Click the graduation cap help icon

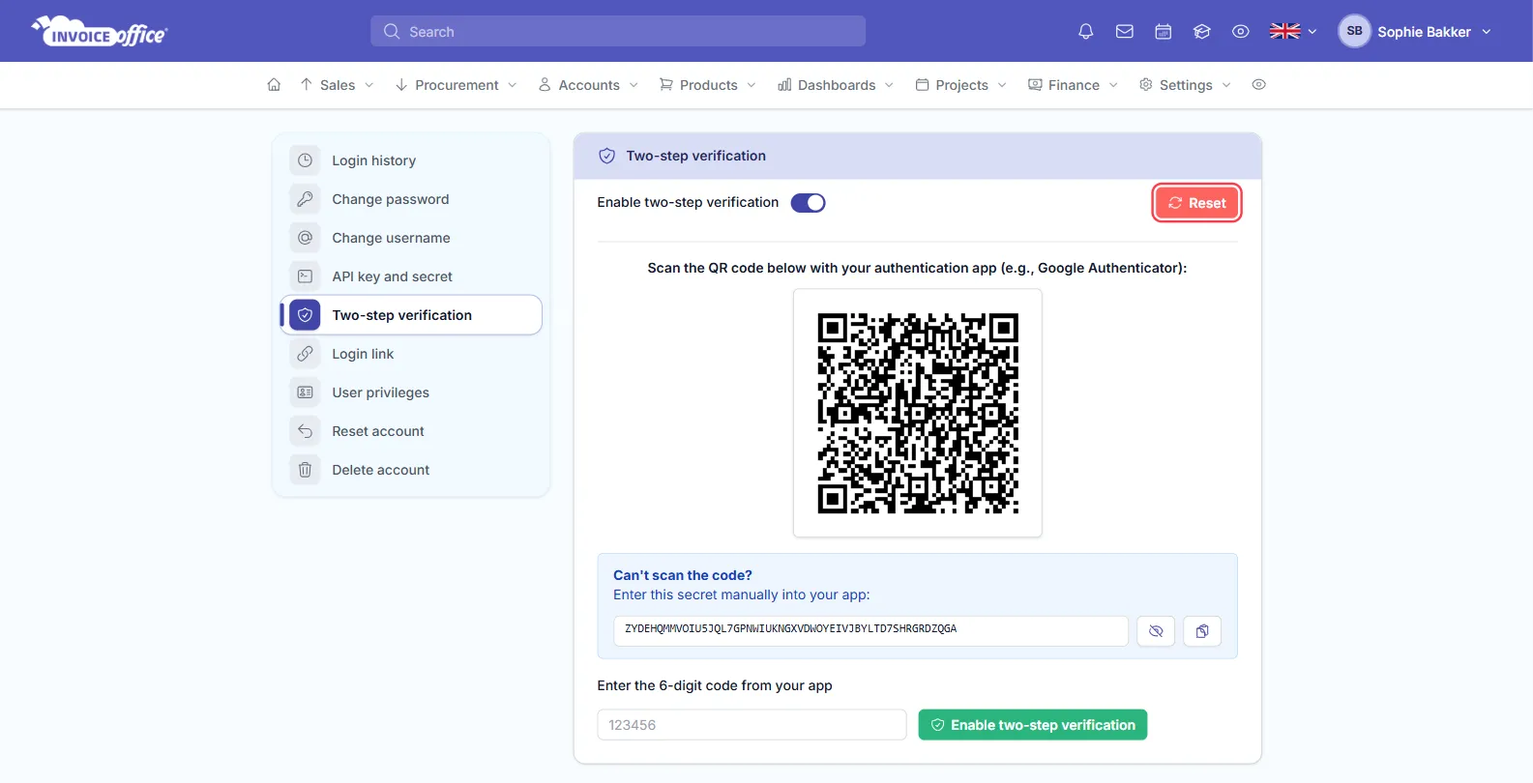(1202, 32)
